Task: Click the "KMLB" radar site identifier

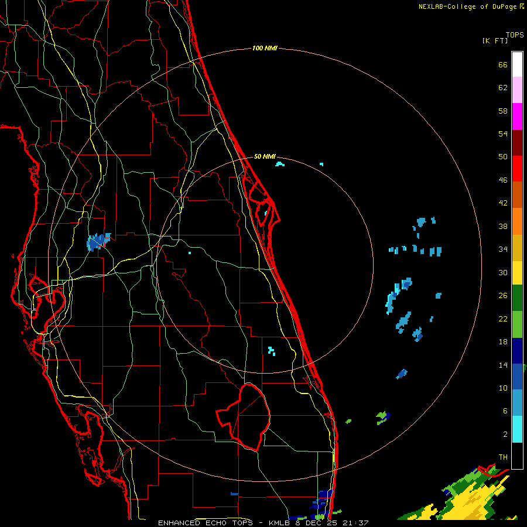Action: pos(279,523)
